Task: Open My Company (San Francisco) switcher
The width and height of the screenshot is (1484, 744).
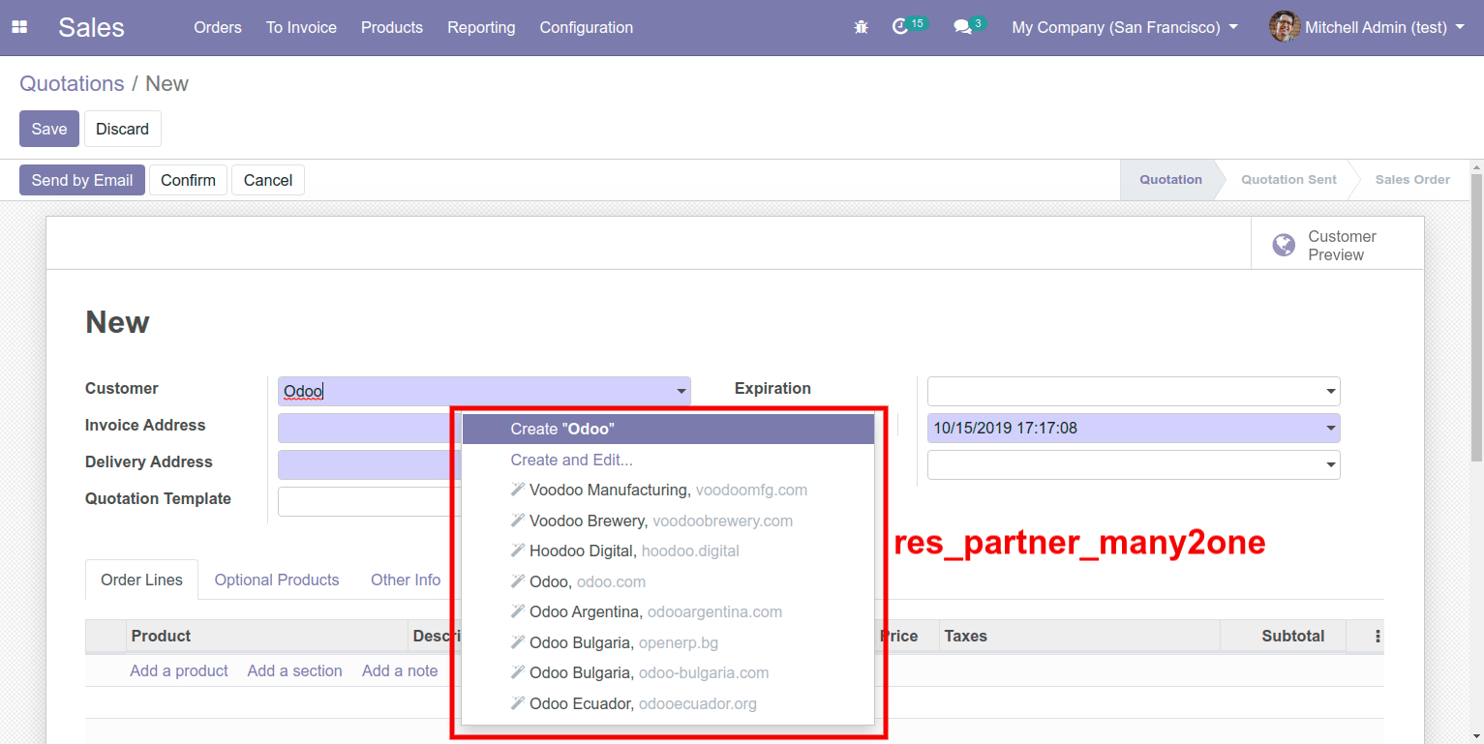Action: (1125, 27)
